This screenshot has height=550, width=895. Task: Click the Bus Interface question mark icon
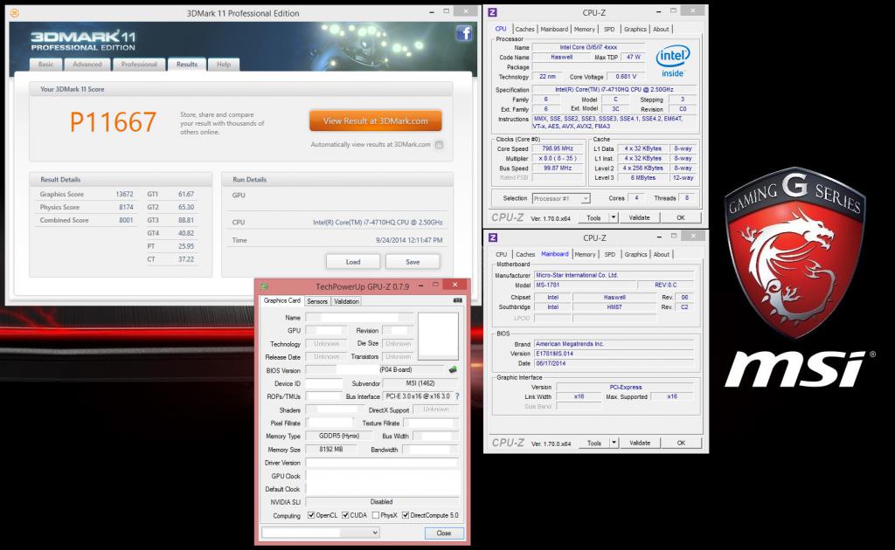(456, 396)
